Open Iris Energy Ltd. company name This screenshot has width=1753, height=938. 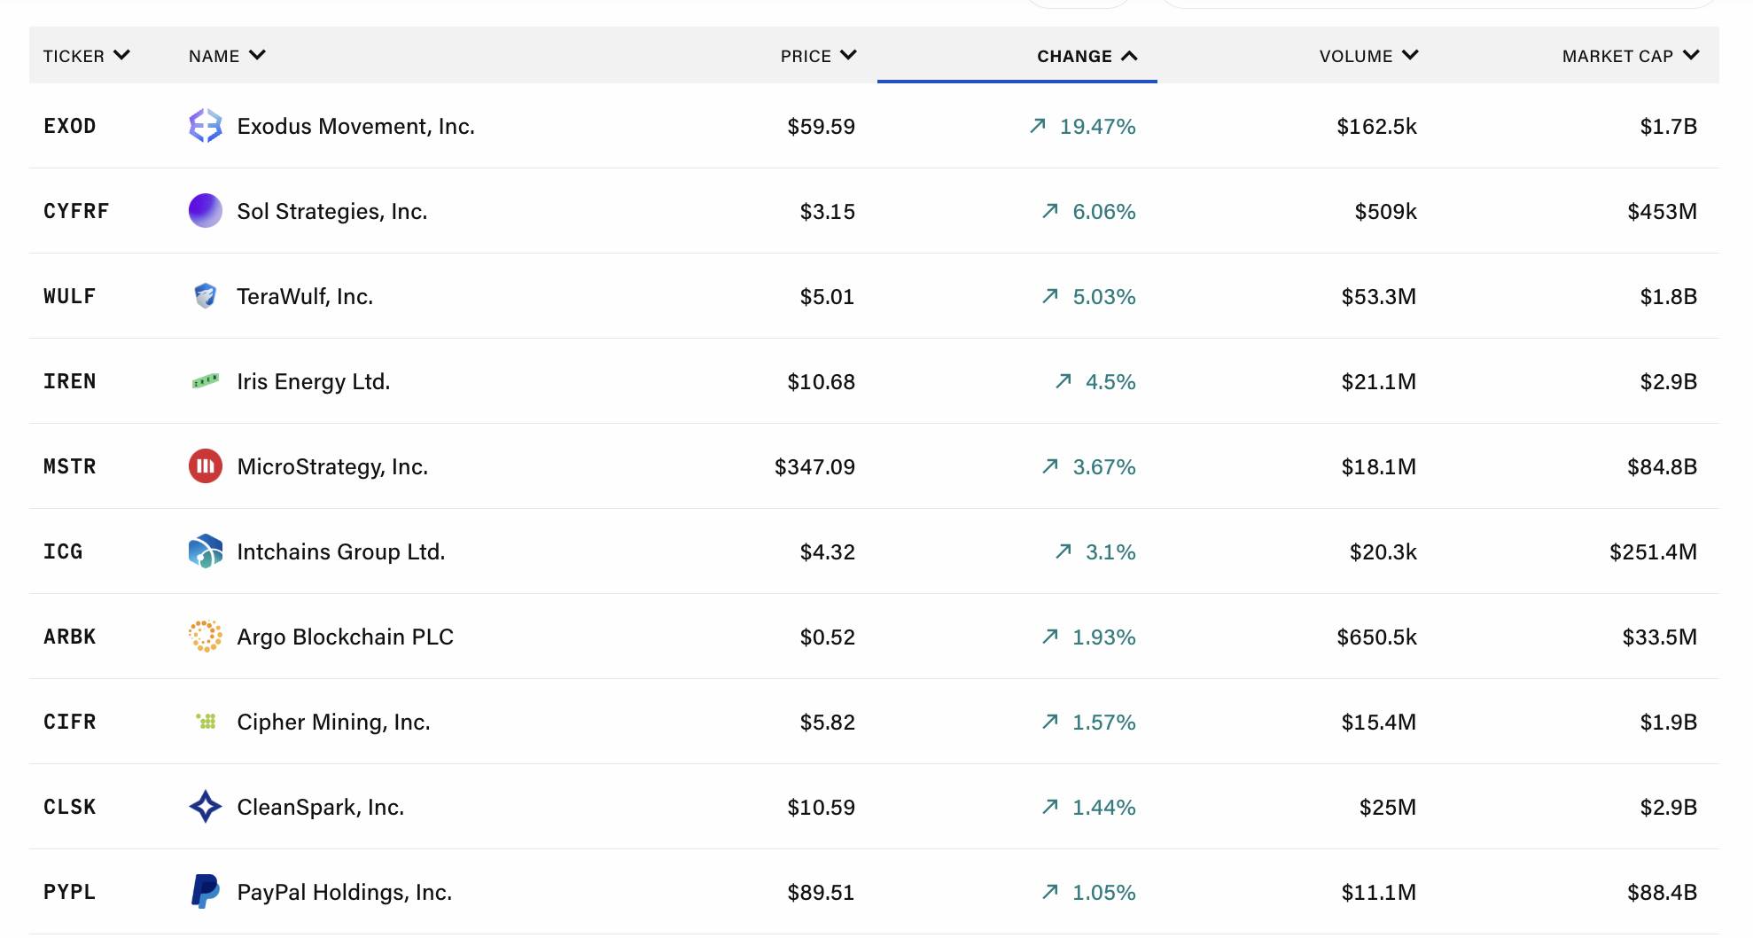[314, 382]
